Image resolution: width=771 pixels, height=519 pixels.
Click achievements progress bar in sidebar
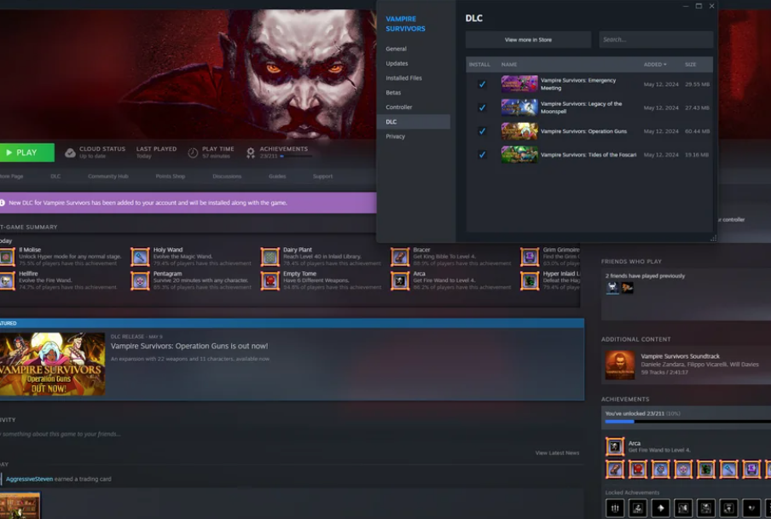tap(688, 422)
